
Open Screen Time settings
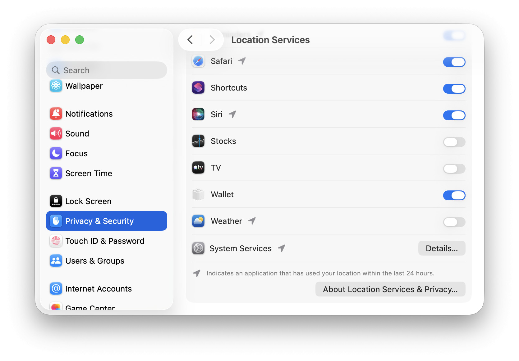coord(107,173)
